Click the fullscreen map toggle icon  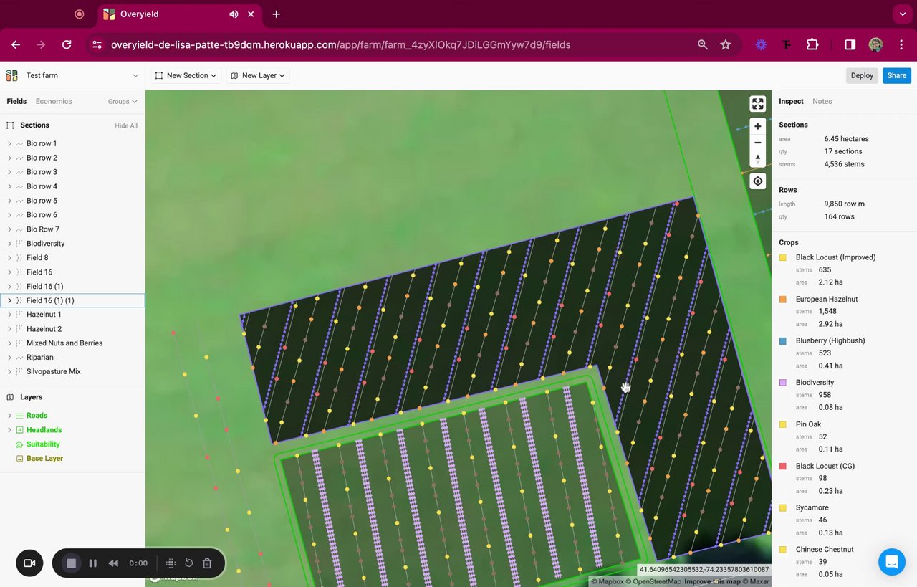coord(758,104)
